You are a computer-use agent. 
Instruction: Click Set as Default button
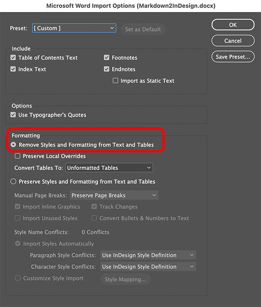[143, 29]
